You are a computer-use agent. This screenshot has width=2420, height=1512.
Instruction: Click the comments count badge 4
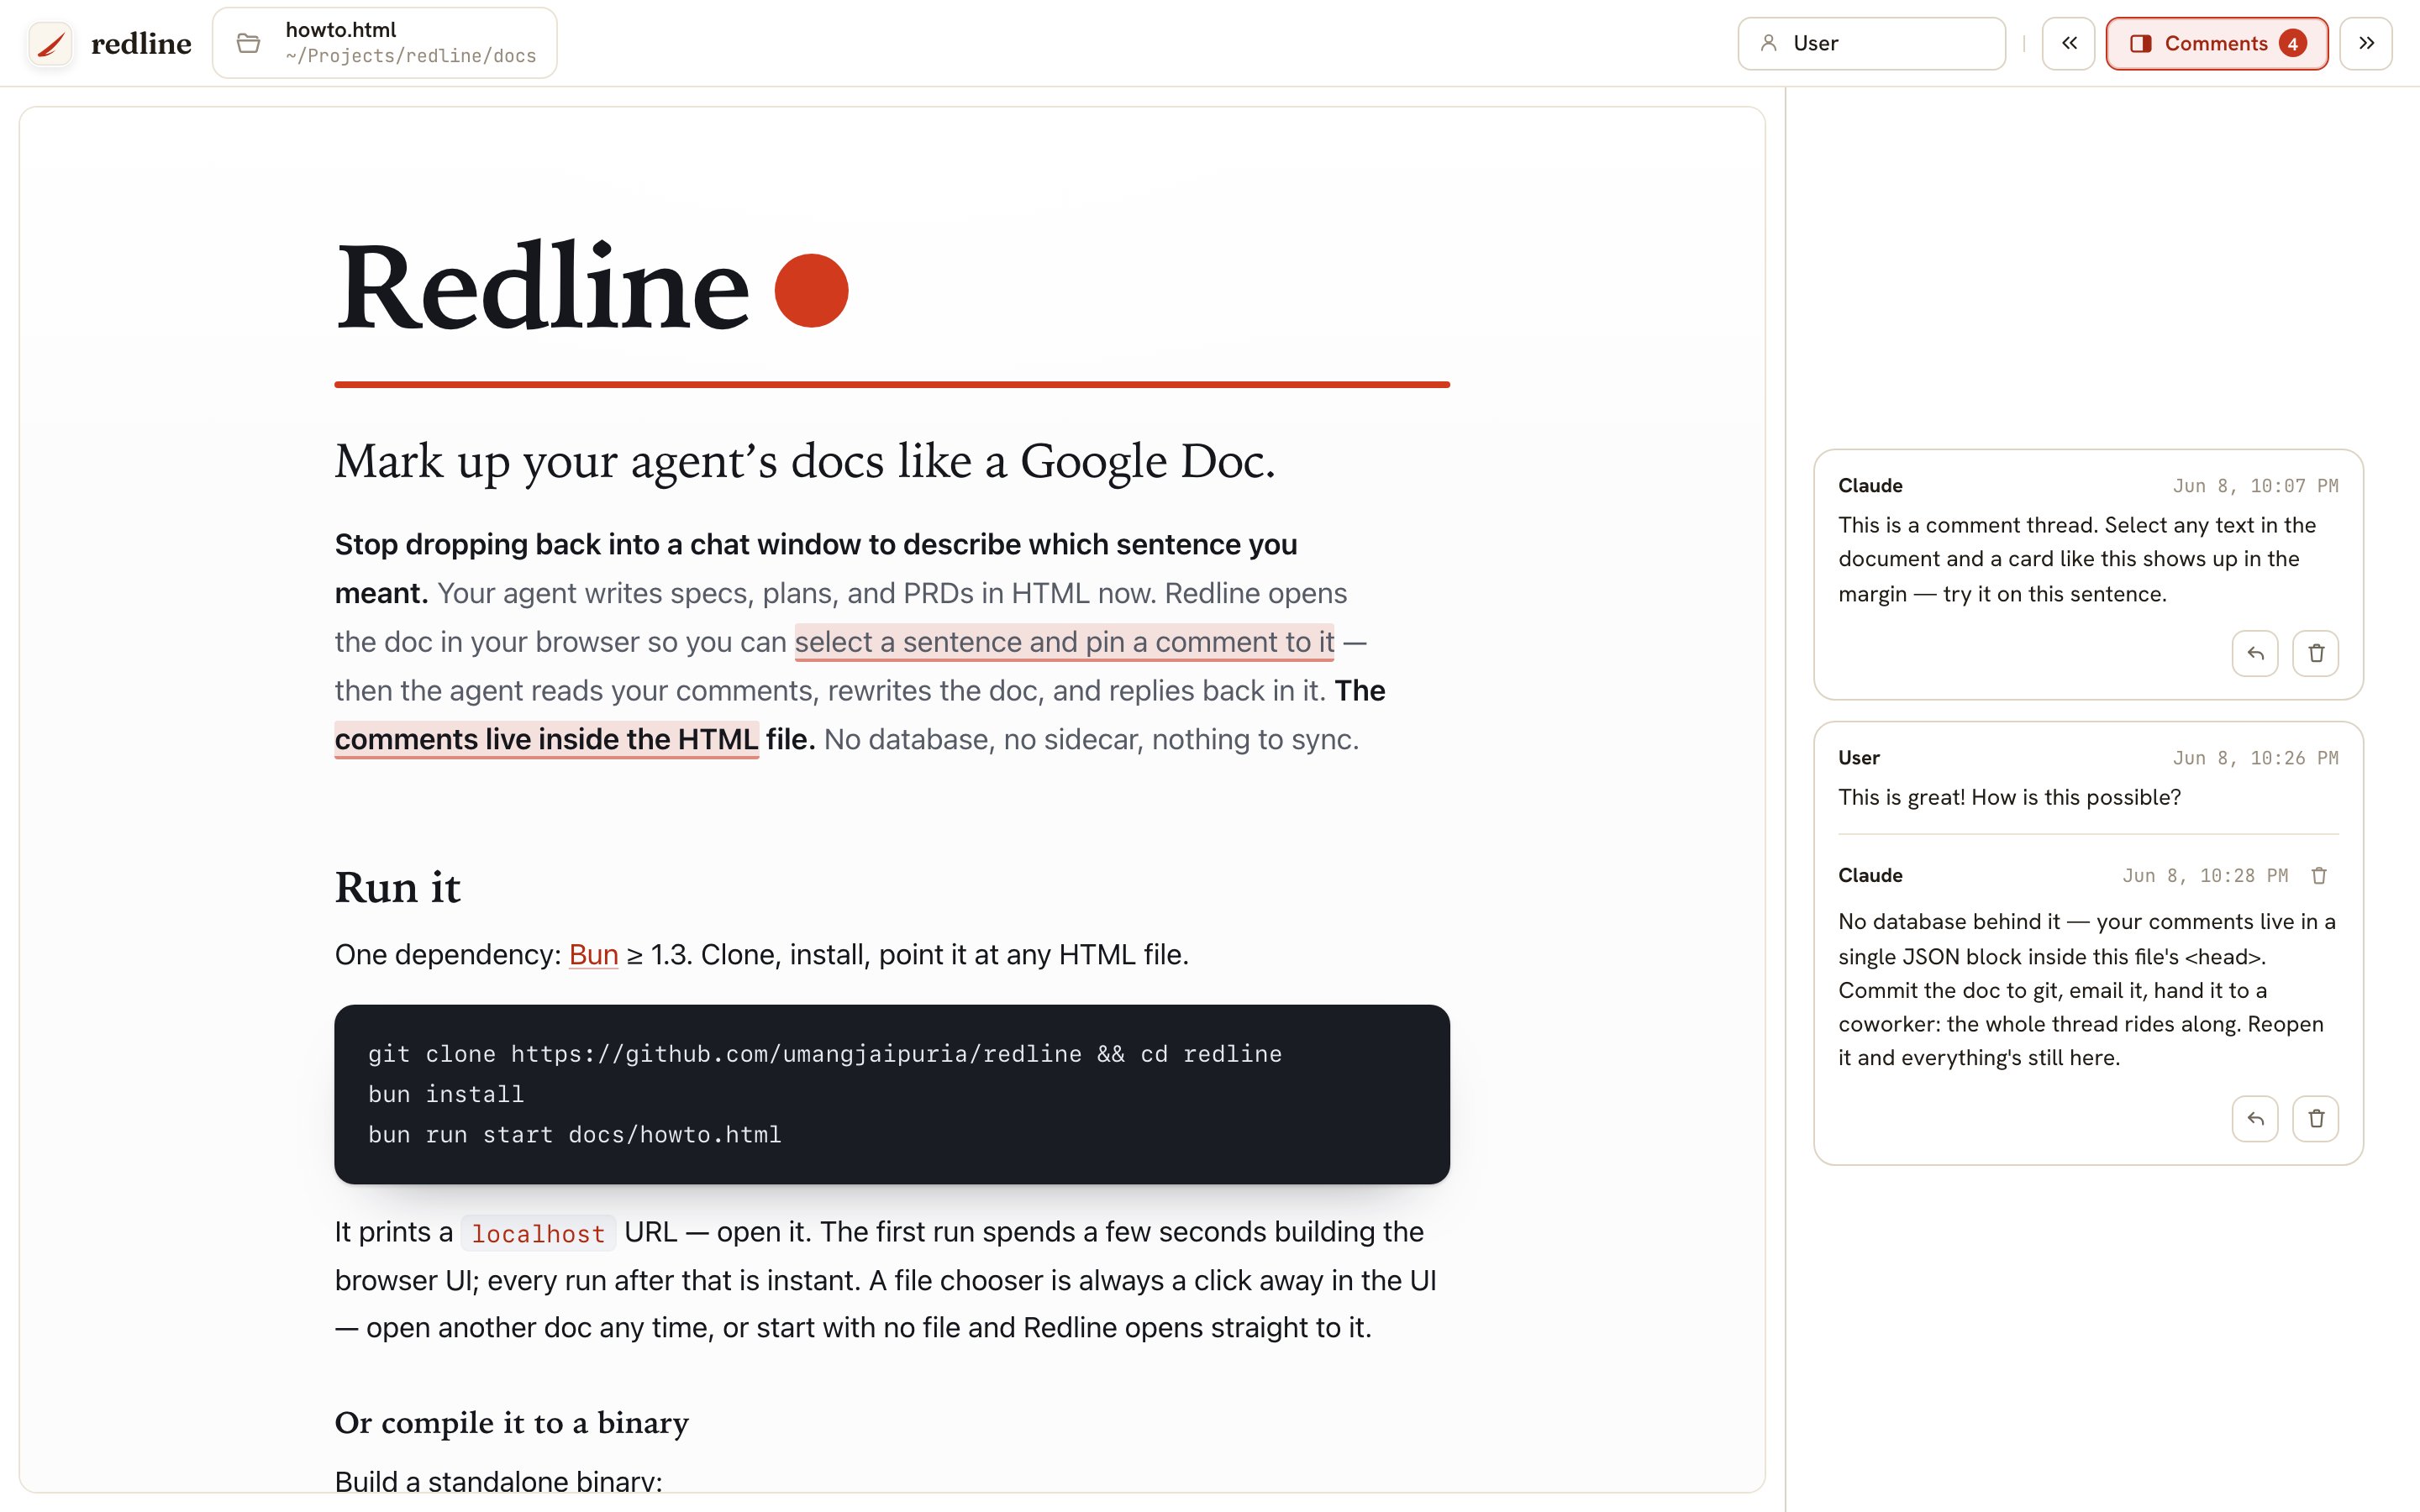pyautogui.click(x=2292, y=43)
